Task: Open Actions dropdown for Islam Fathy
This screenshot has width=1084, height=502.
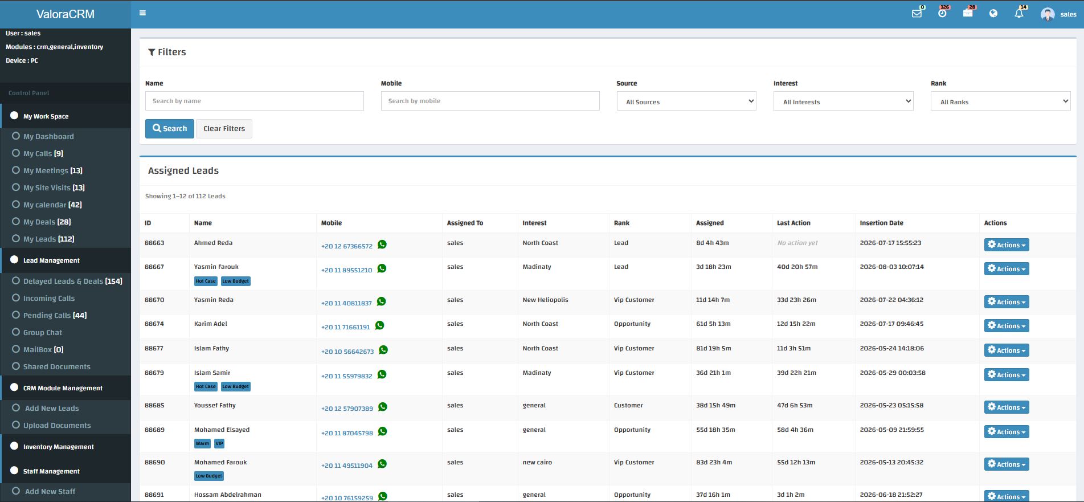Action: click(x=1007, y=350)
